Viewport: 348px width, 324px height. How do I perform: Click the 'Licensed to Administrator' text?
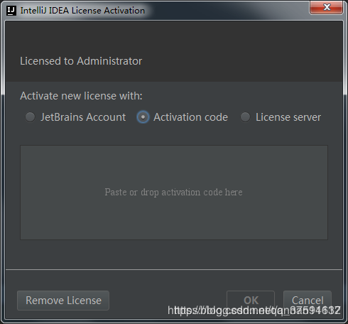tap(81, 61)
